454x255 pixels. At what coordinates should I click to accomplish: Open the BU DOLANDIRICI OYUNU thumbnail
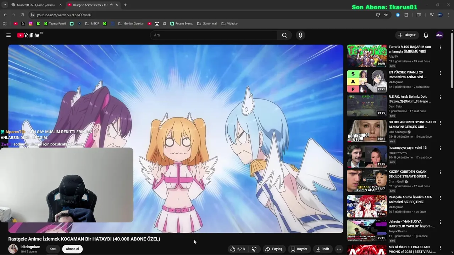click(367, 131)
